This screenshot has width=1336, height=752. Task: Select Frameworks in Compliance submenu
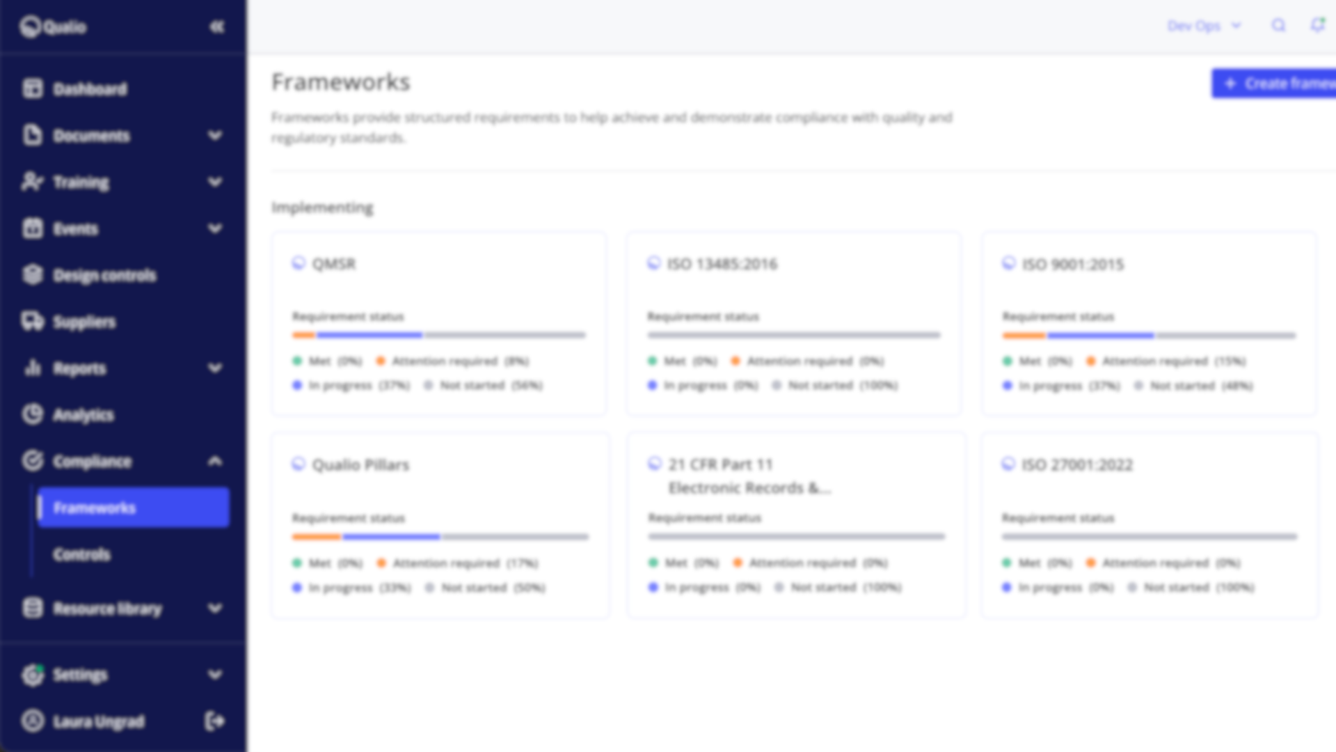tap(132, 508)
